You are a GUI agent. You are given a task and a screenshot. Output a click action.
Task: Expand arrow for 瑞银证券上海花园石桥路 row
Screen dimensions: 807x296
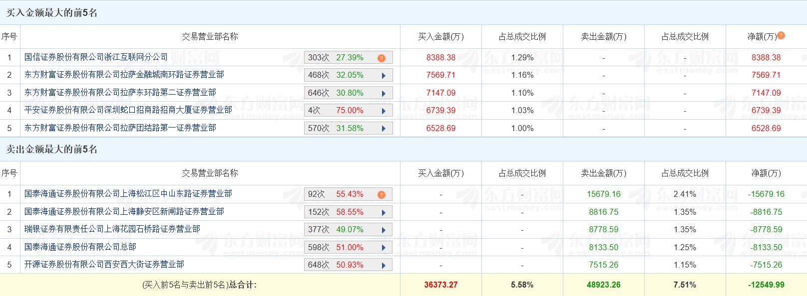point(384,230)
